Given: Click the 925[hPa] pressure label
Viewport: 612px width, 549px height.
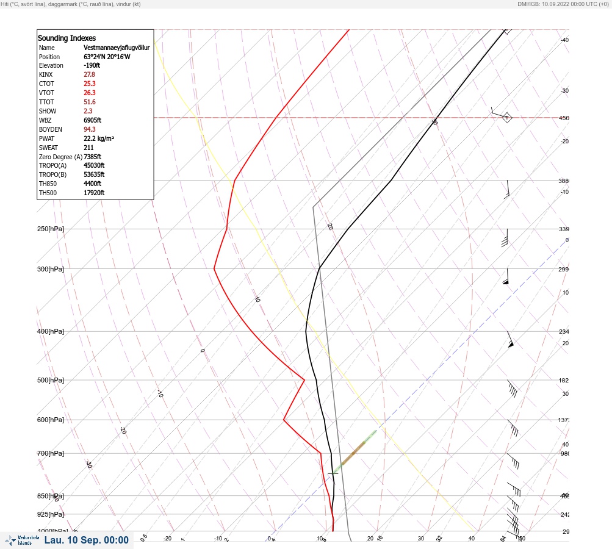Looking at the screenshot, I should [x=51, y=514].
